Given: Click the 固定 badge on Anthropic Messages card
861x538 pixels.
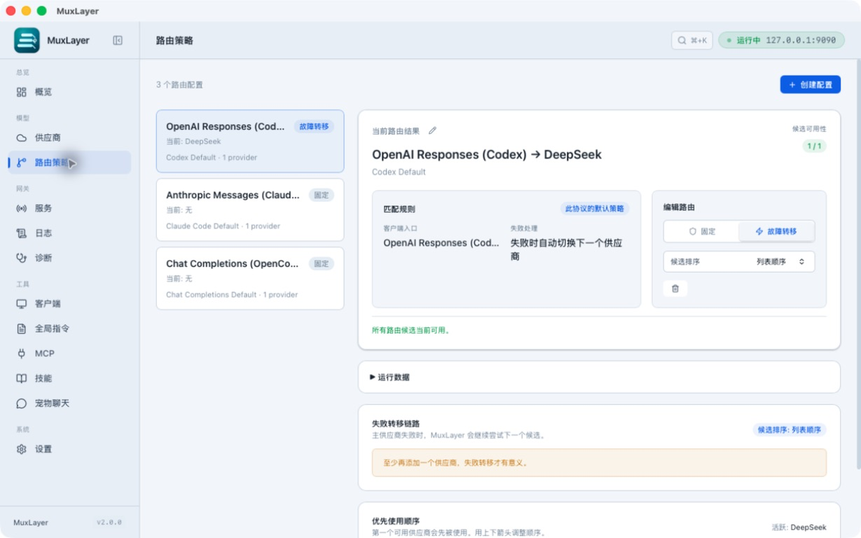Looking at the screenshot, I should (322, 195).
